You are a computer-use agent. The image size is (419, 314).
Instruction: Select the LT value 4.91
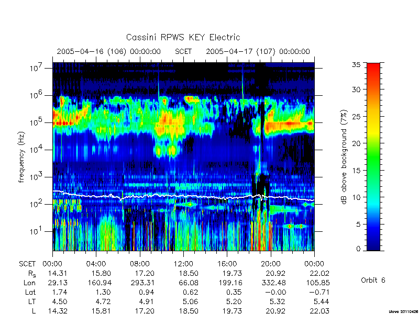[147, 302]
